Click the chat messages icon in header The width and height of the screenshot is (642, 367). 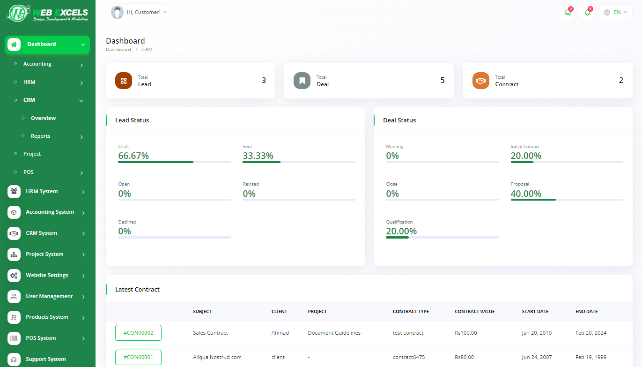pyautogui.click(x=568, y=12)
